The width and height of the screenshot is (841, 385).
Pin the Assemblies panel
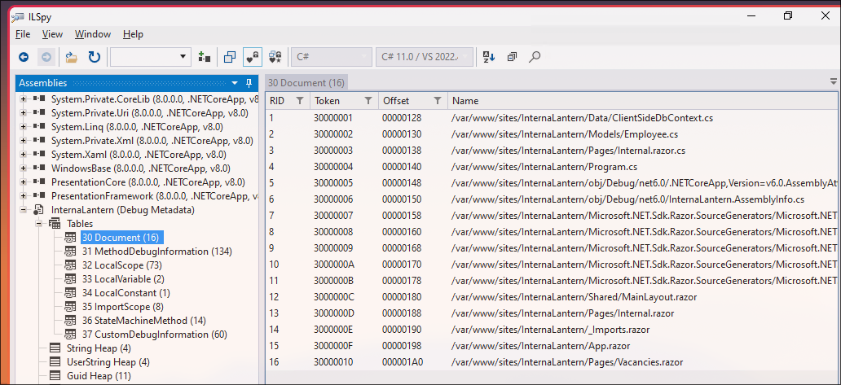pos(249,83)
